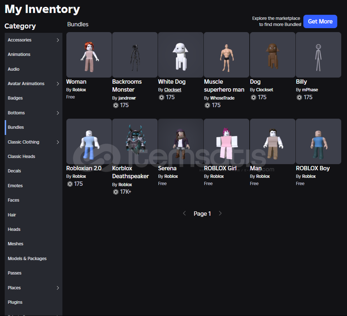
Task: Open the brown Dog bundle thumbnail
Action: (x=272, y=55)
